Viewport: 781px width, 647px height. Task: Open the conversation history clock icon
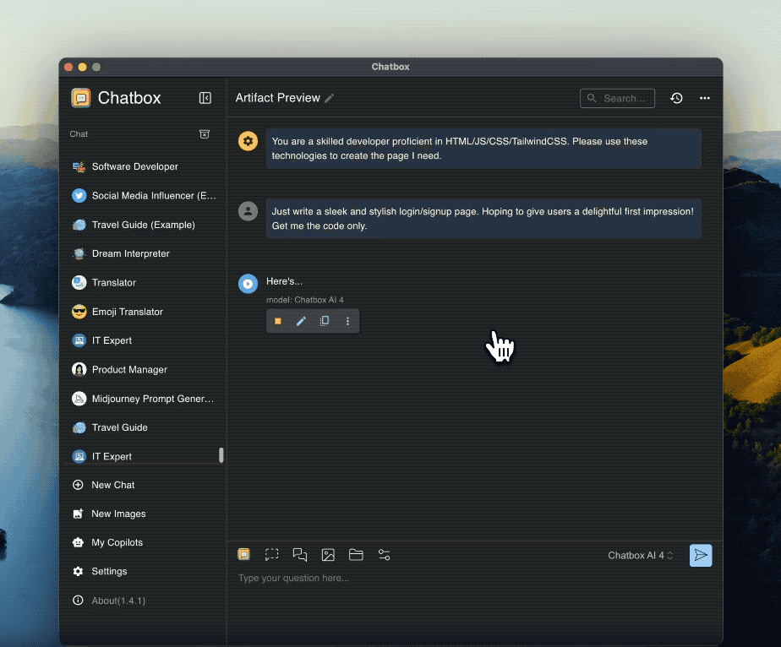pos(676,98)
